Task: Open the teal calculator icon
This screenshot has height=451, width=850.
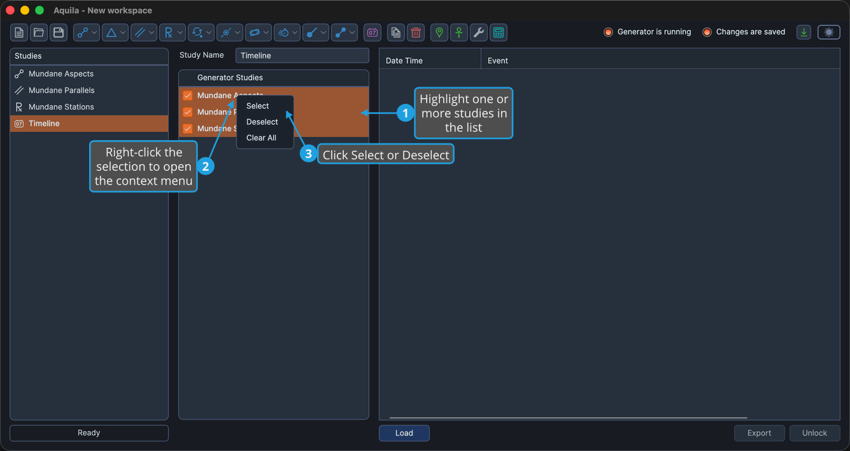Action: pos(499,32)
